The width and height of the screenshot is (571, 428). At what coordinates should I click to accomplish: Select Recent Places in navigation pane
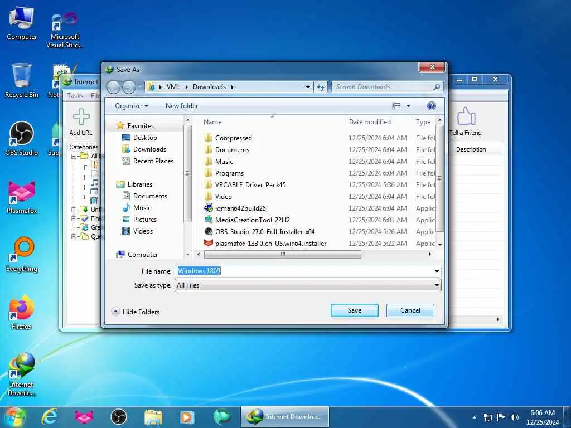pyautogui.click(x=147, y=161)
